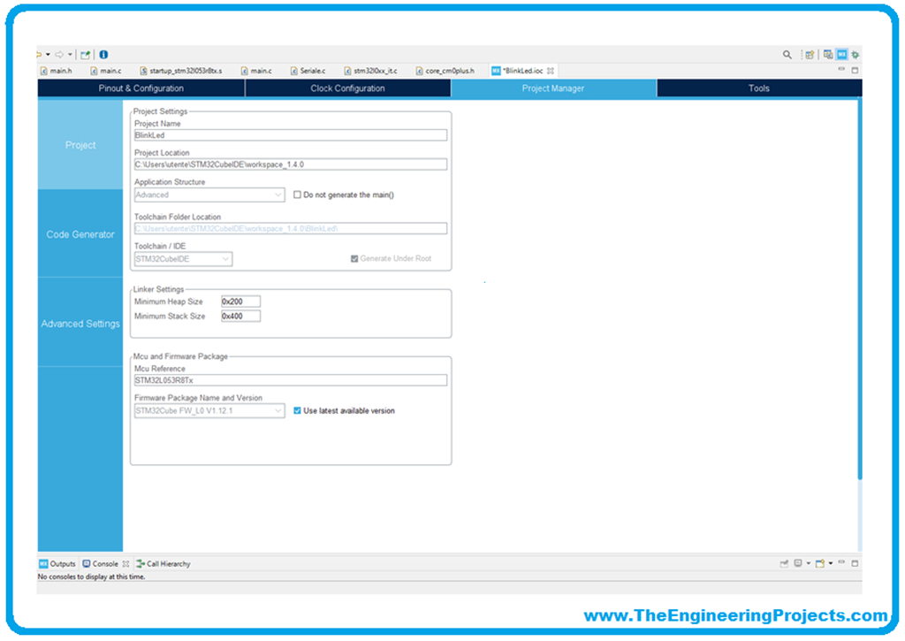This screenshot has width=905, height=641.
Task: Select the Project Manager tab
Action: 553,88
